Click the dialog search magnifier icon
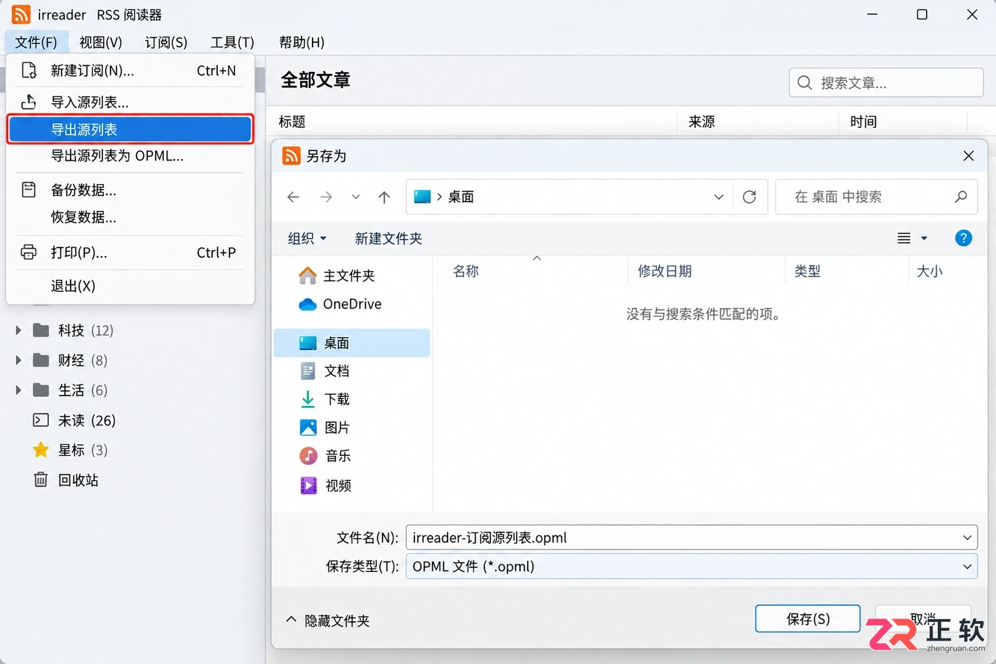The height and width of the screenshot is (664, 996). click(961, 197)
